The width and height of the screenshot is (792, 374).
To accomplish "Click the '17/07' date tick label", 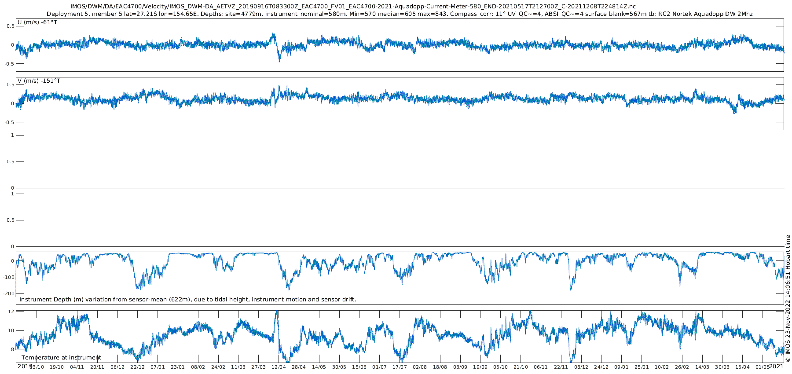I will point(400,367).
